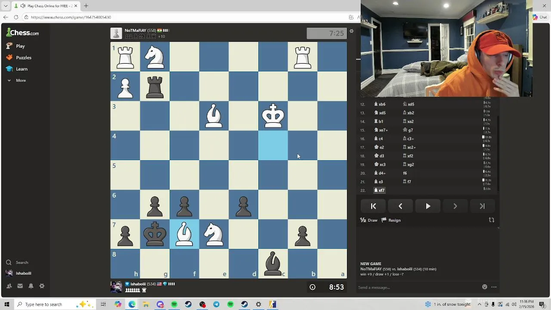551x310 pixels.
Task: Open Copilot from taskbar
Action: [x=118, y=304]
